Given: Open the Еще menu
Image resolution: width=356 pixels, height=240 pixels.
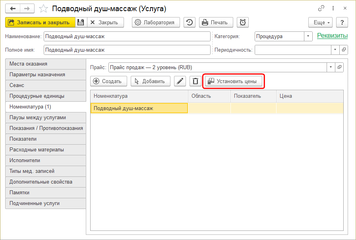Looking at the screenshot, I should tap(321, 22).
